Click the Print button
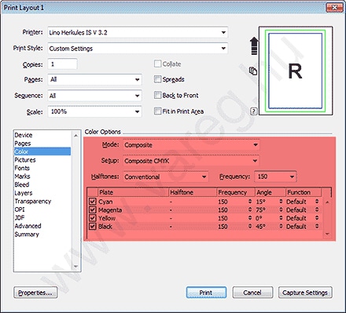Image resolution: width=346 pixels, height=313 pixels. (206, 293)
